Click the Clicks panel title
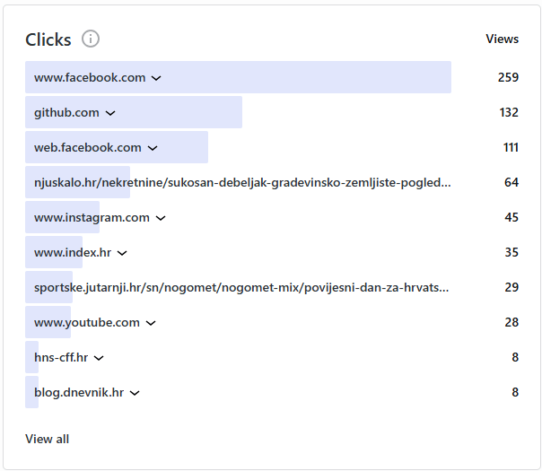The height and width of the screenshot is (471, 542). (x=48, y=39)
